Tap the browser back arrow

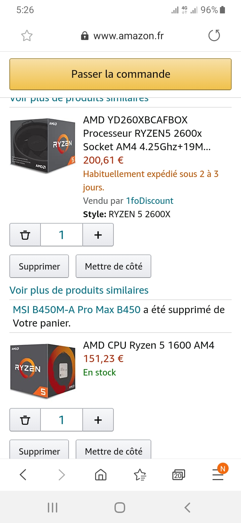[23, 474]
